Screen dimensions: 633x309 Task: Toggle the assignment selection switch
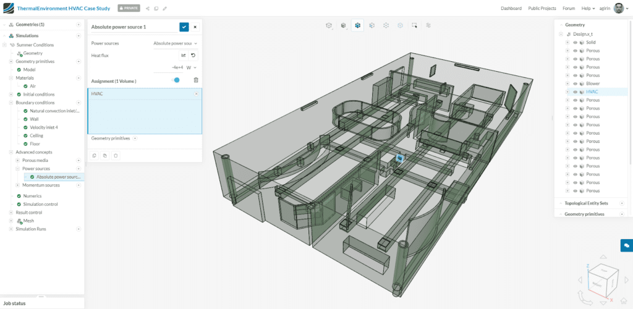[175, 80]
